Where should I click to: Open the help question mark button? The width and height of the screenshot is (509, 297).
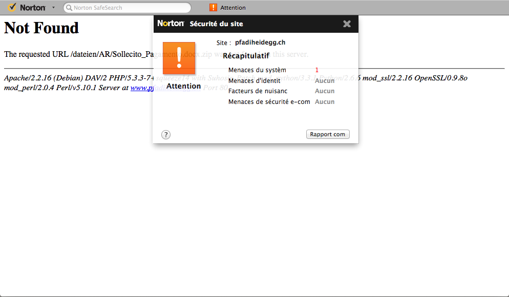point(166,135)
